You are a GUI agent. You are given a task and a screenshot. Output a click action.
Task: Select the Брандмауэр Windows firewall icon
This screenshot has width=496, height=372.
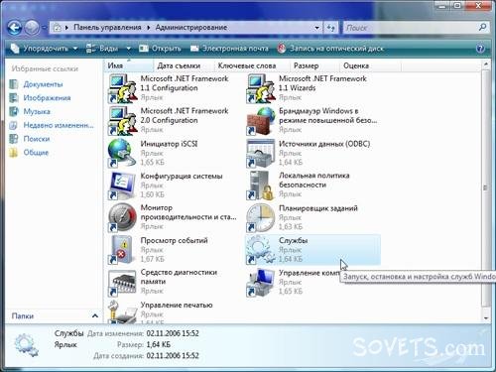click(261, 121)
